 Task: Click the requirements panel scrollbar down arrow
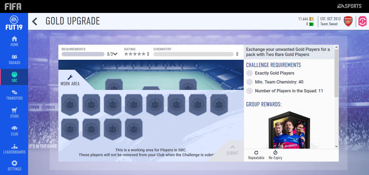point(336,146)
